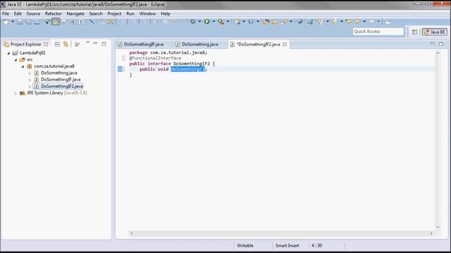The height and width of the screenshot is (253, 451).
Task: Expand the DoSomething.java tree node
Action: coord(30,73)
